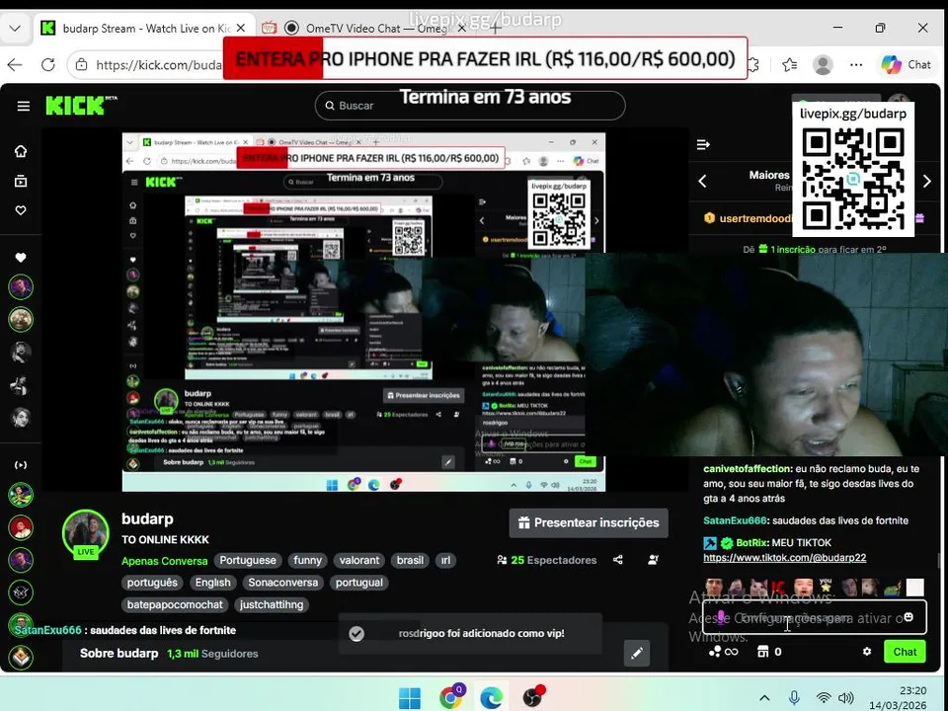Click username SatanExu666 in chat panel
The image size is (948, 711).
tap(735, 520)
